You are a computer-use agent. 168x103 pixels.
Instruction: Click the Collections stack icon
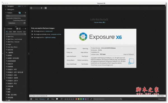tap(24, 23)
